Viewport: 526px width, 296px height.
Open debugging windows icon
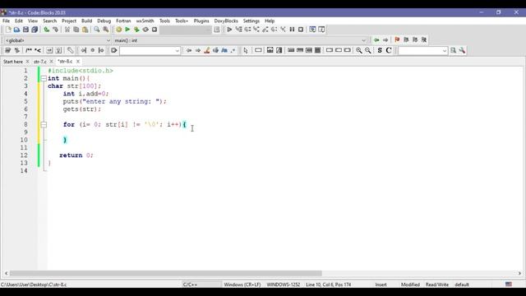312,30
